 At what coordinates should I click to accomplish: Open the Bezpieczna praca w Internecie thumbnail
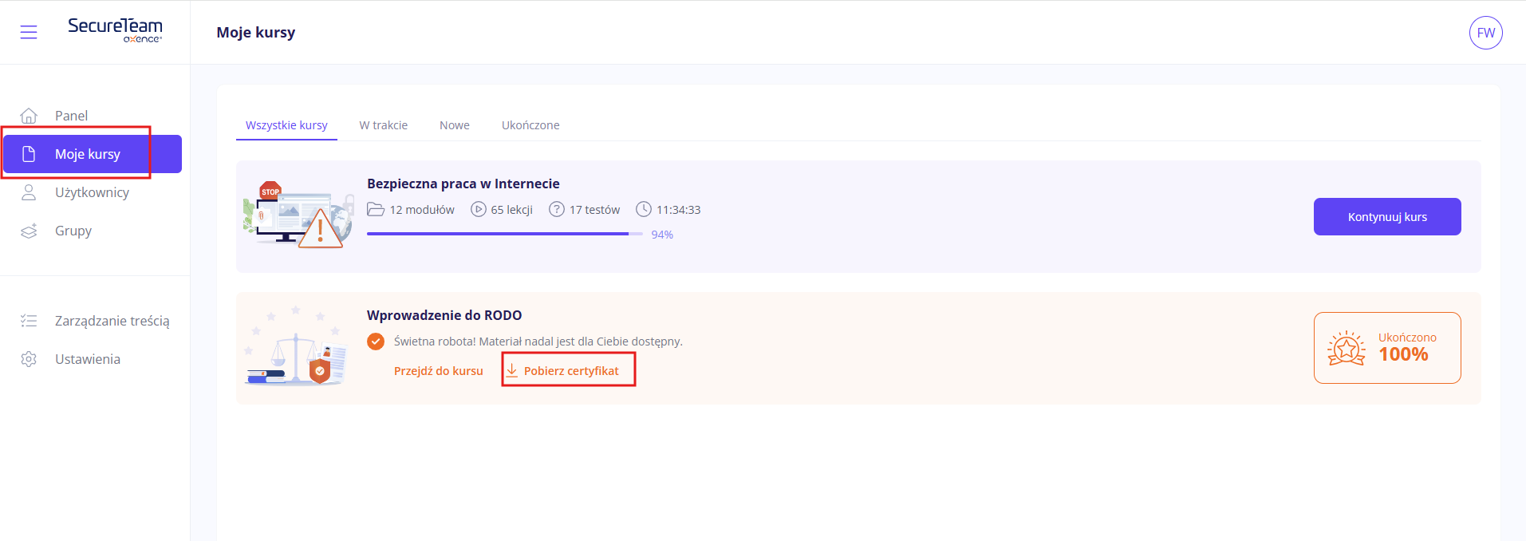(298, 215)
